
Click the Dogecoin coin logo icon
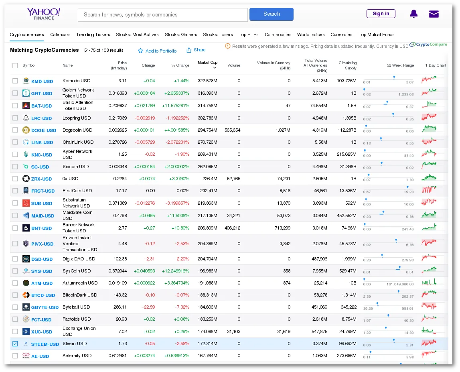(x=26, y=130)
